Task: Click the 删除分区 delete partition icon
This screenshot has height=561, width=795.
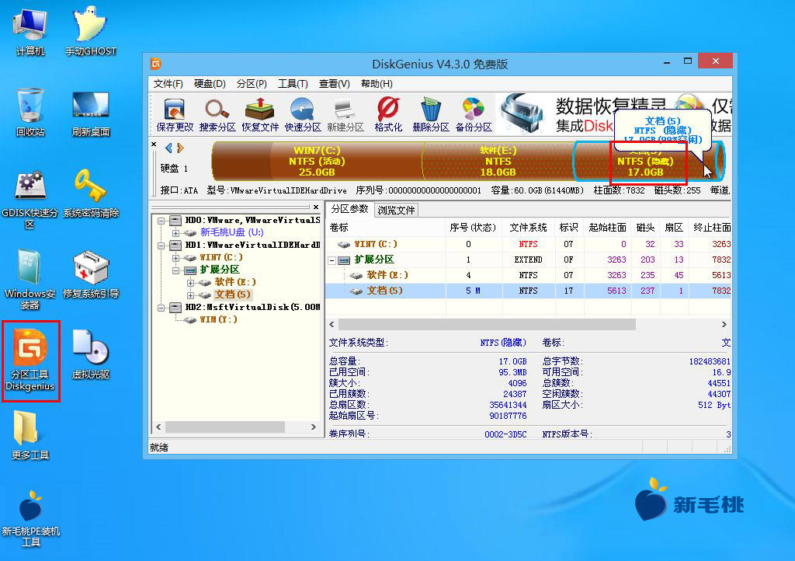Action: click(x=431, y=115)
